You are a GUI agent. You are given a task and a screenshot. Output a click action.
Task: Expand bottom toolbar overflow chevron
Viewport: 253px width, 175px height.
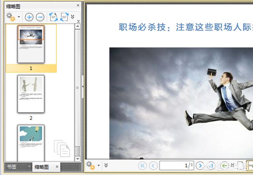pos(106,166)
